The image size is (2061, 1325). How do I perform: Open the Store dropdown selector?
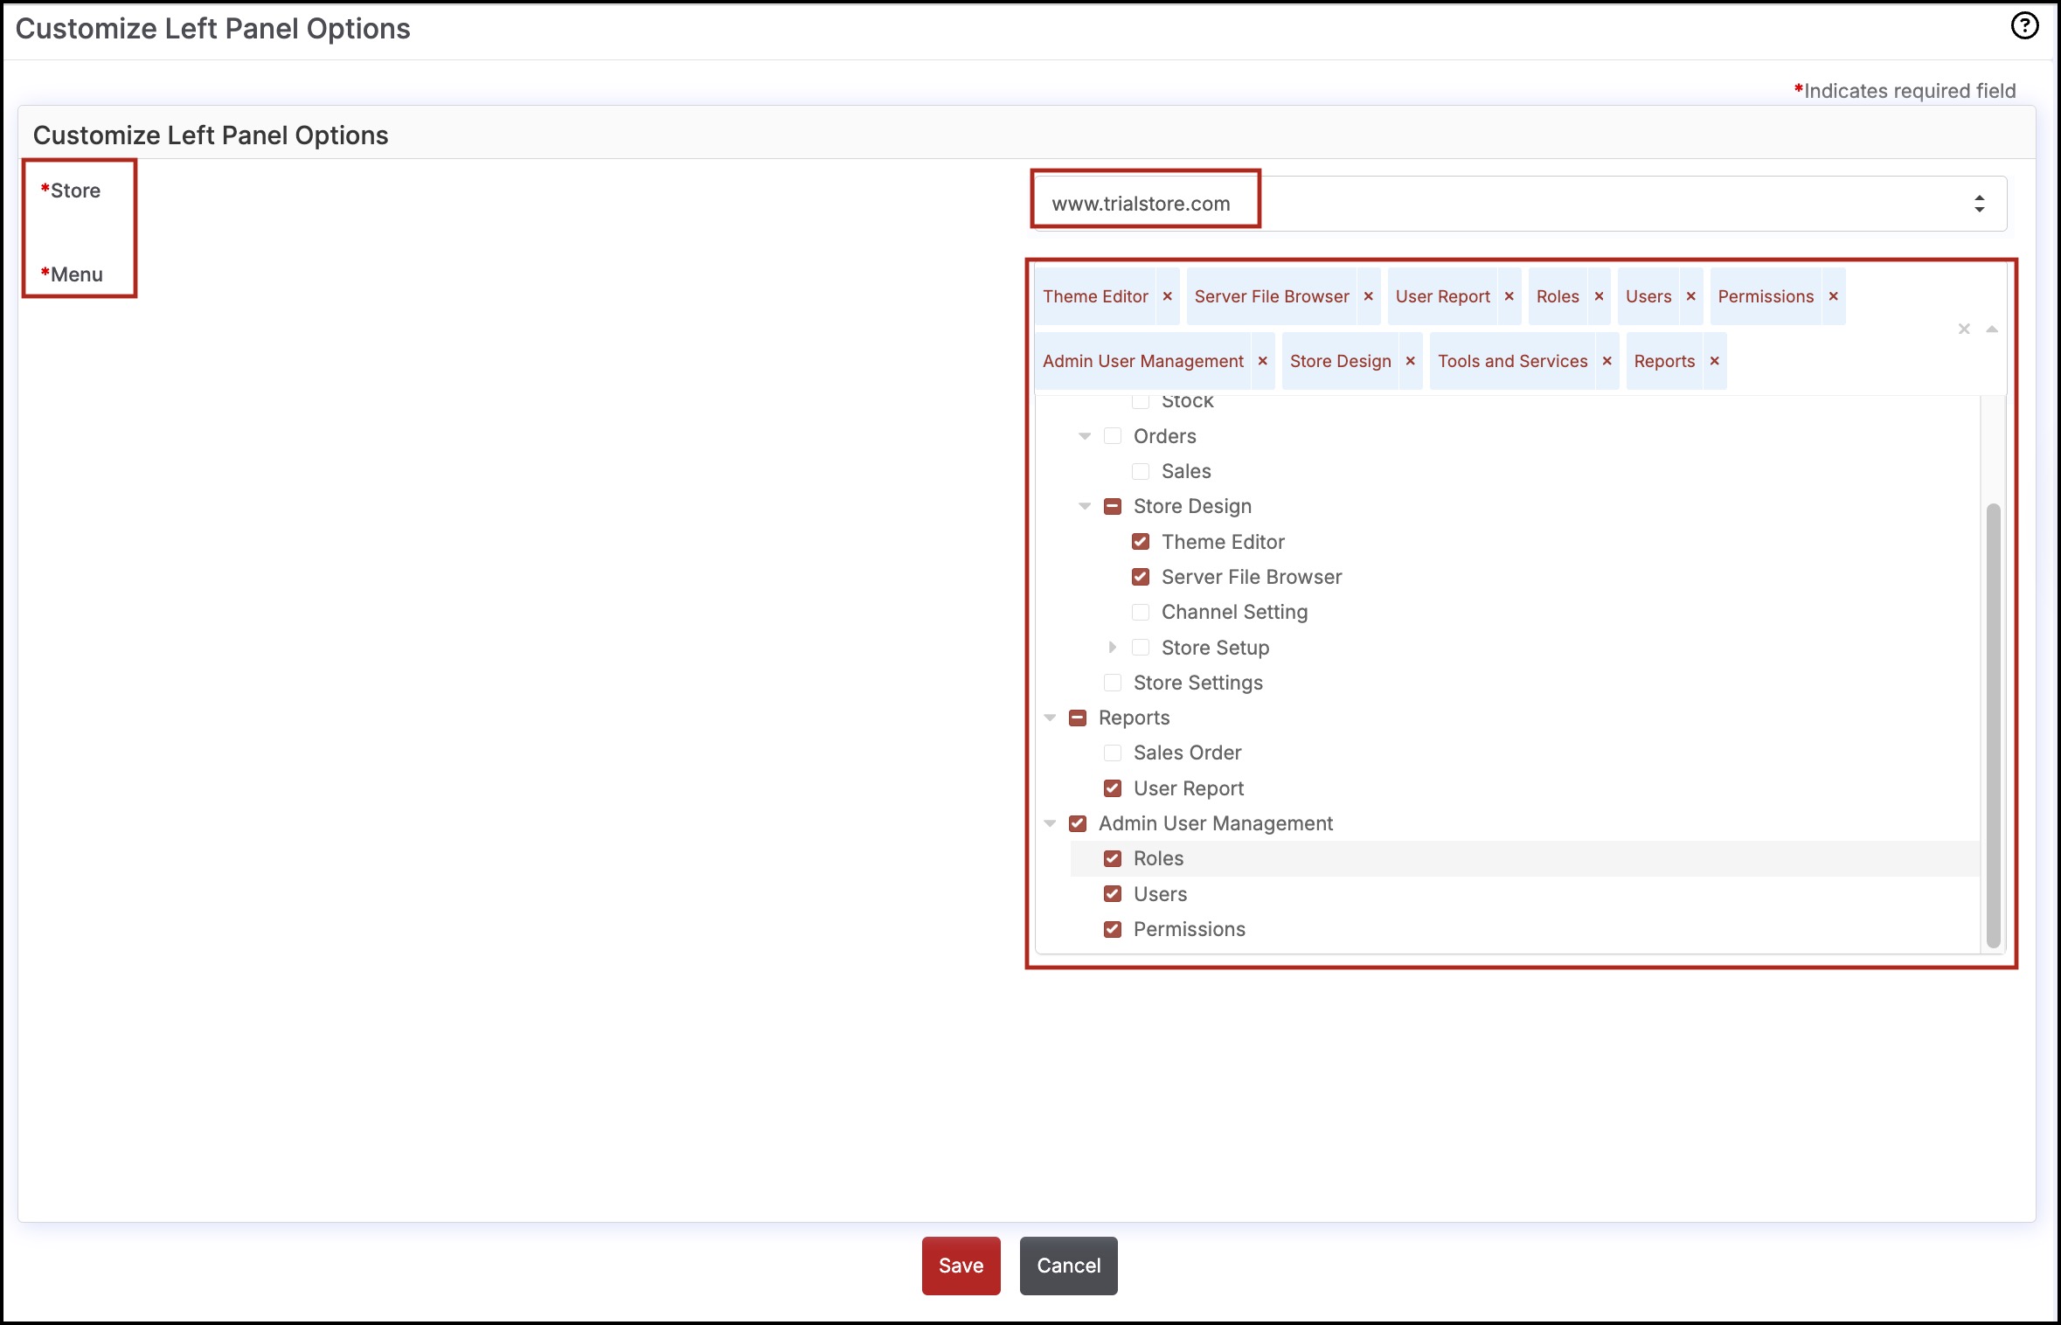coord(1518,204)
